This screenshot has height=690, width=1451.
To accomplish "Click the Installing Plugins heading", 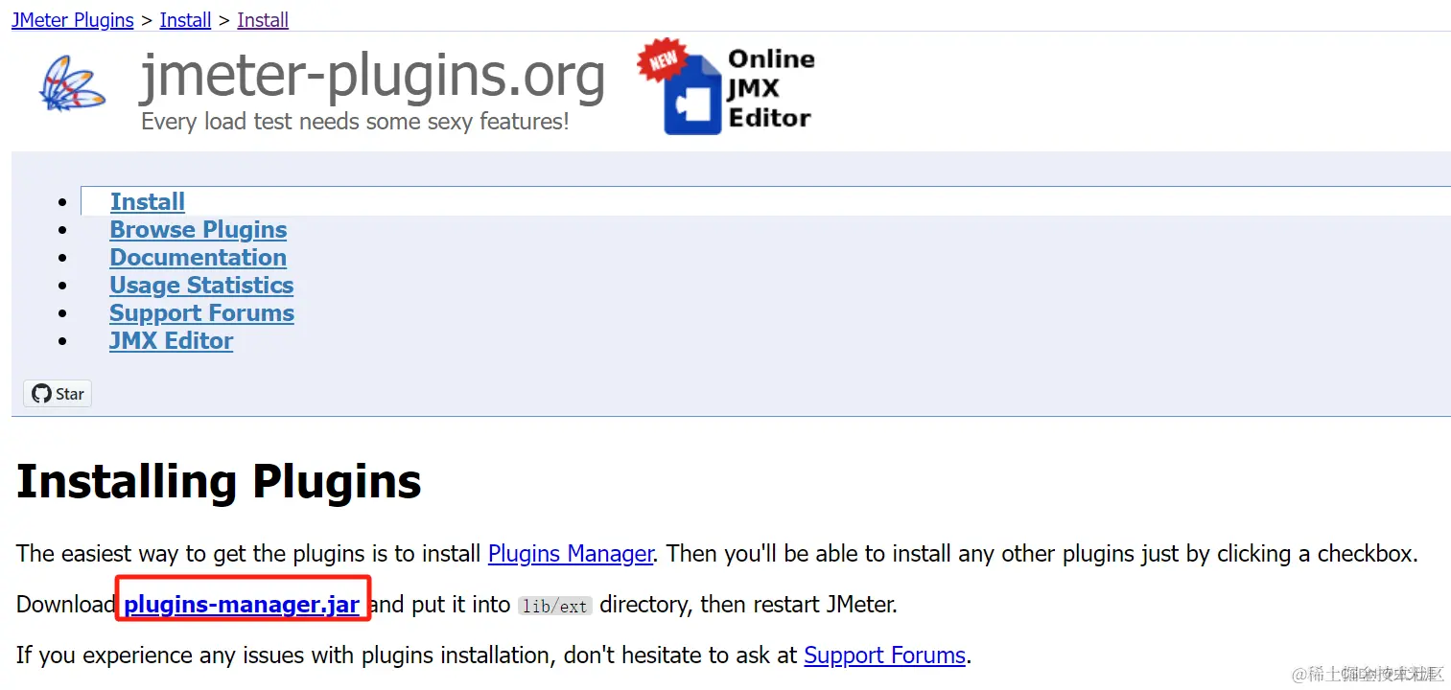I will (x=220, y=482).
